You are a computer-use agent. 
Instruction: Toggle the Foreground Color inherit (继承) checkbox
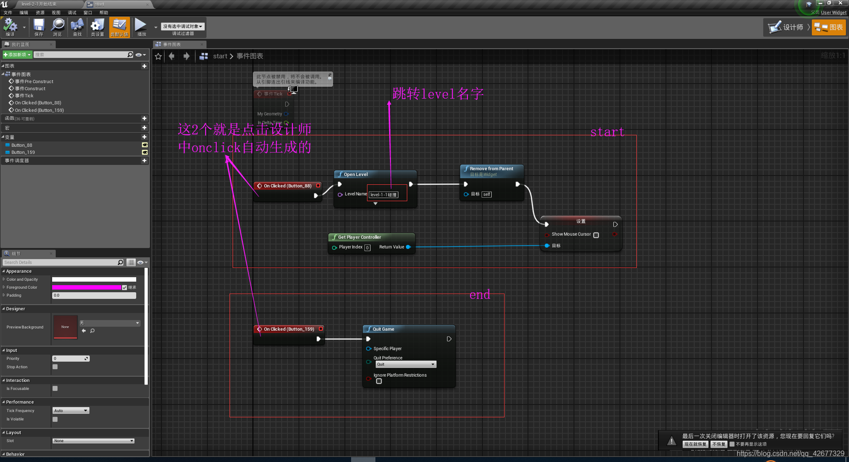point(124,287)
